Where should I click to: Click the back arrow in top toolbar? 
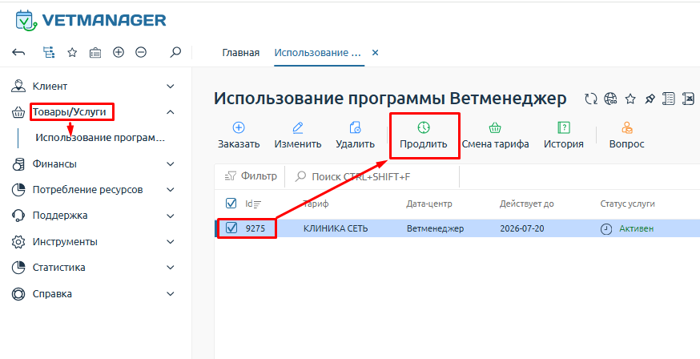18,53
